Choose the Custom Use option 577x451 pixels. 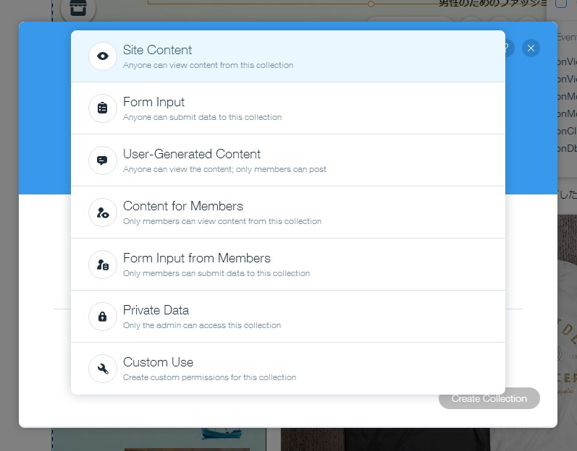(x=288, y=369)
